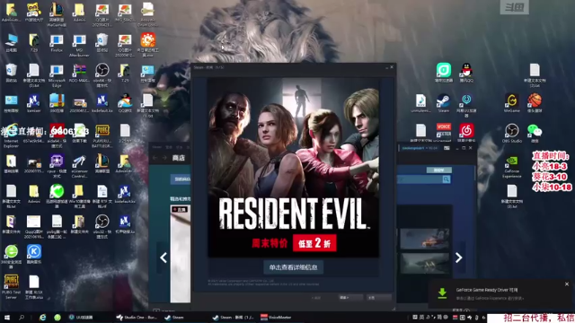The height and width of the screenshot is (323, 575).
Task: Click the view details button under Resident Evil
Action: point(294,267)
